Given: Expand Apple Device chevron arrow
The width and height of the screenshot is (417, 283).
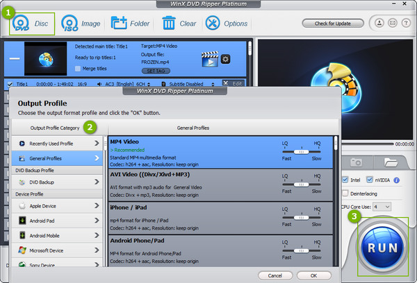Looking at the screenshot, I should pos(97,206).
